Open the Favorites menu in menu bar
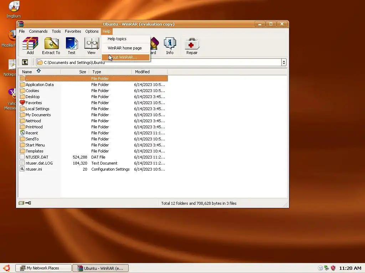 [73, 31]
